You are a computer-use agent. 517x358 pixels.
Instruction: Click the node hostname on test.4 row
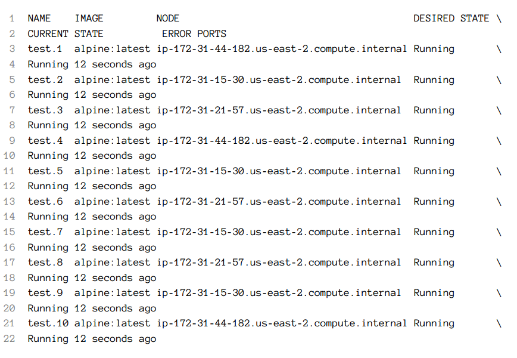point(282,141)
